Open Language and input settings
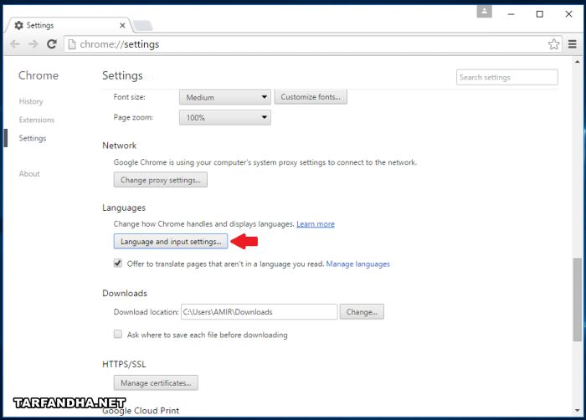586x420 pixels. pyautogui.click(x=171, y=242)
